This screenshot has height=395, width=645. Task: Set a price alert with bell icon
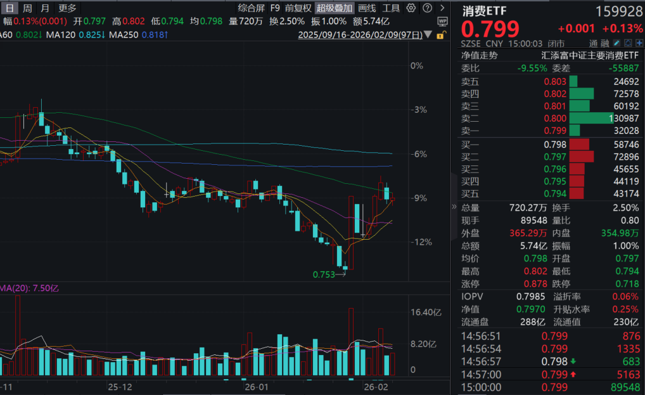click(x=628, y=43)
